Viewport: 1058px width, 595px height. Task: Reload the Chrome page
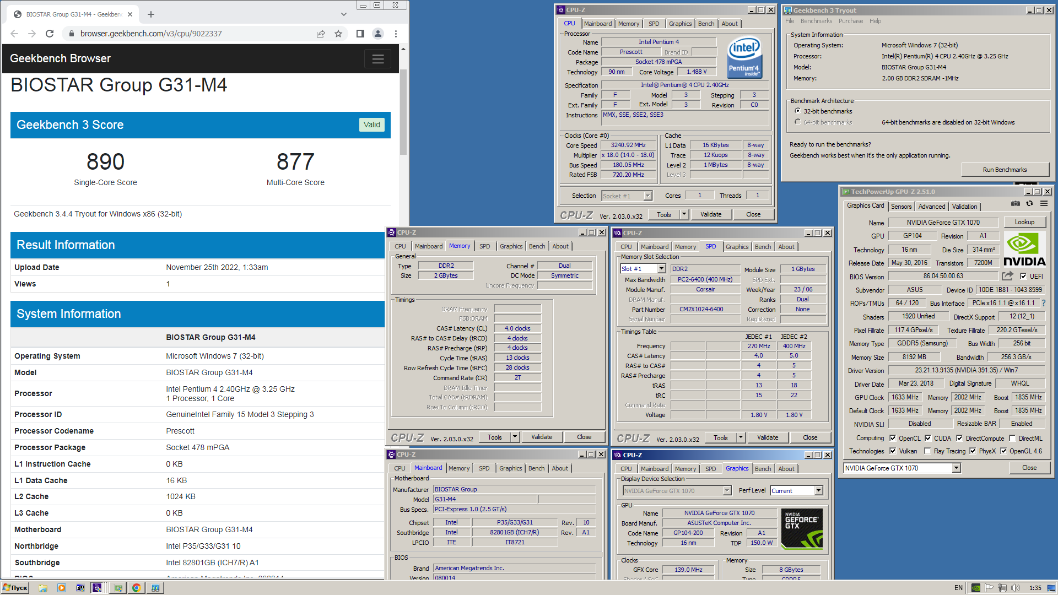(50, 34)
